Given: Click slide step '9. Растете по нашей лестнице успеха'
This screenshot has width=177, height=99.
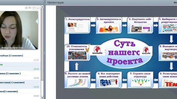Looking at the screenshot, I should [77, 80].
